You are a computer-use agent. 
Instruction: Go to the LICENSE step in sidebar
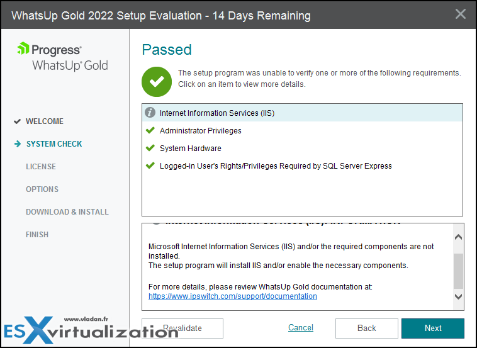coord(41,167)
